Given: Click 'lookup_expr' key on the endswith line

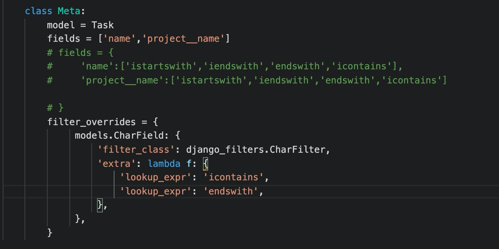Looking at the screenshot, I should click(156, 191).
